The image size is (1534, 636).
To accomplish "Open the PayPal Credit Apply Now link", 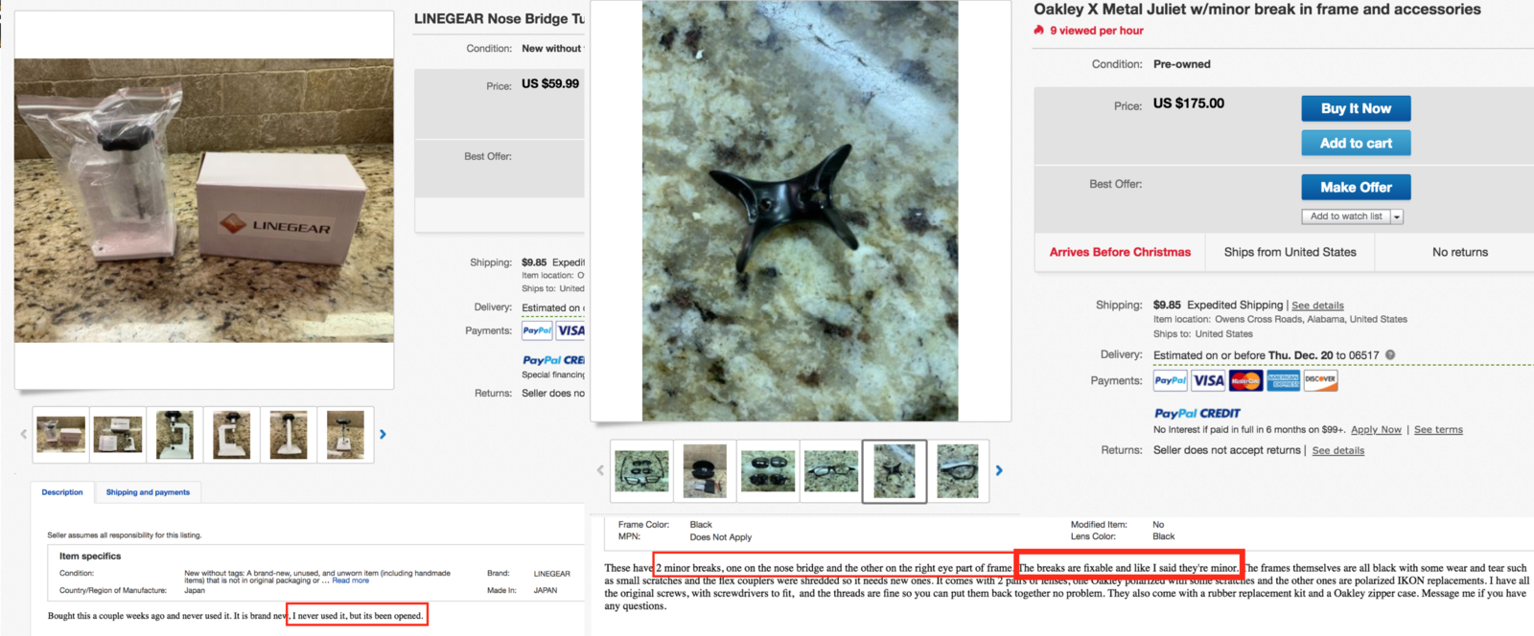I will (x=1376, y=430).
